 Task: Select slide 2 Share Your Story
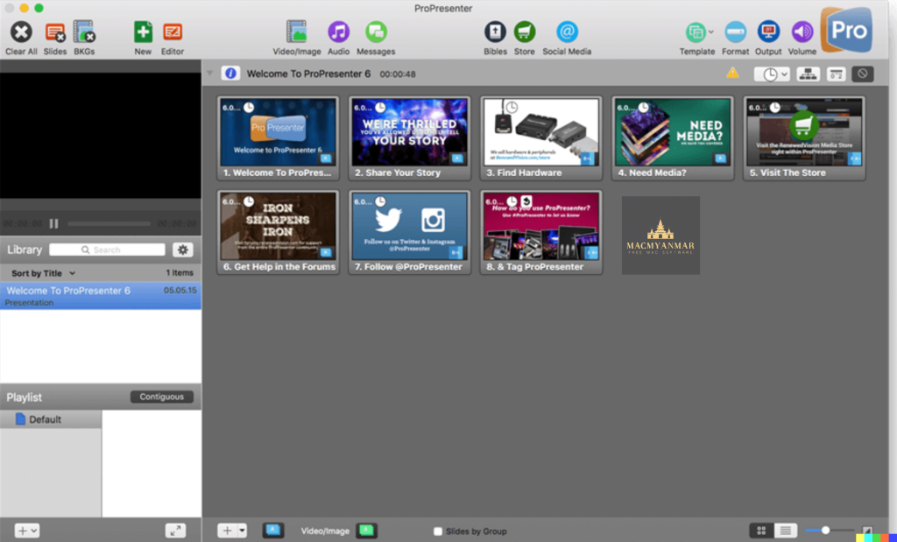410,138
